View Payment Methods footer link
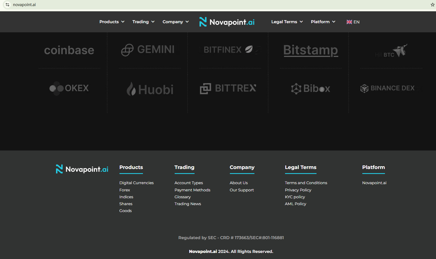436x259 pixels. [x=192, y=190]
